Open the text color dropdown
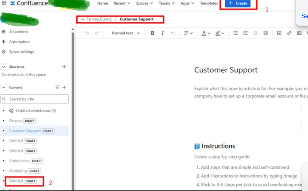Viewport: 308px width, 191px height. click(x=206, y=33)
